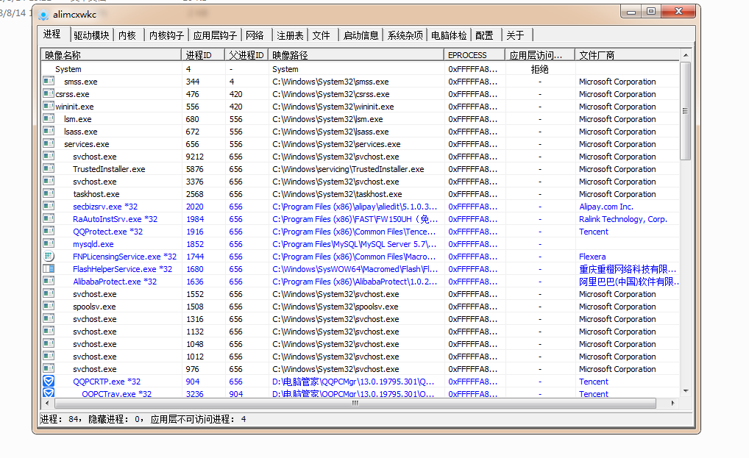This screenshot has width=749, height=458.
Task: Click icon of svchost.exe with PID 1012
Action: [49, 356]
